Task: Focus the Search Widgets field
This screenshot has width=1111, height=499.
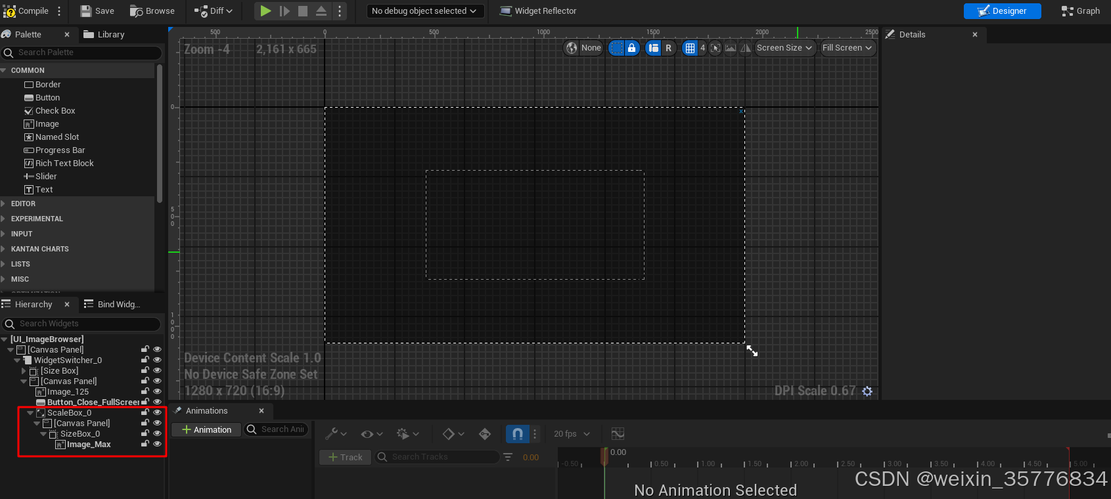Action: tap(81, 324)
